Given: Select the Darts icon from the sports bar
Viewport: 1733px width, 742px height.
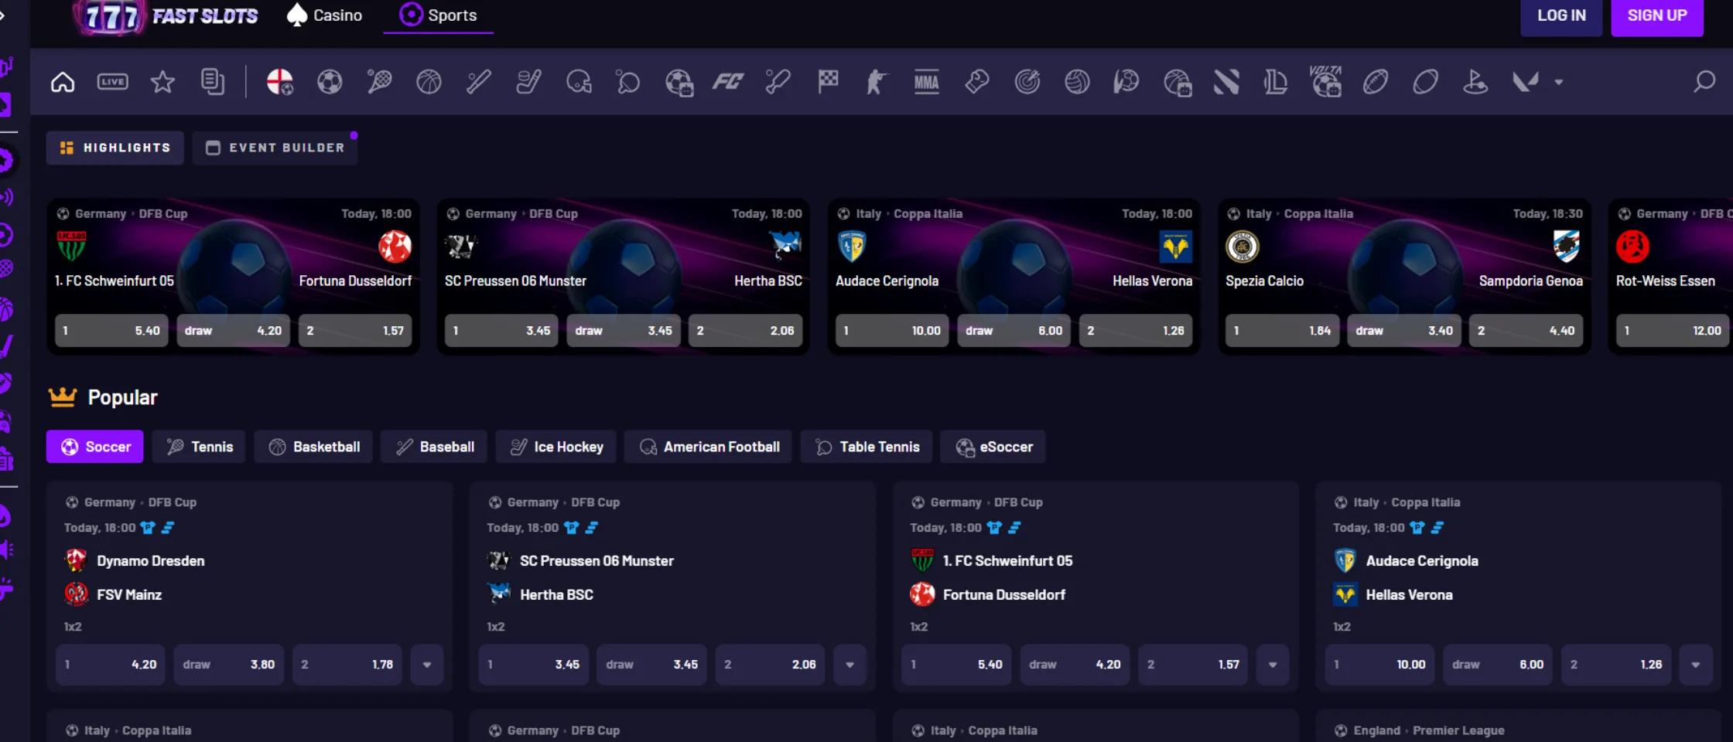Looking at the screenshot, I should pyautogui.click(x=1027, y=81).
